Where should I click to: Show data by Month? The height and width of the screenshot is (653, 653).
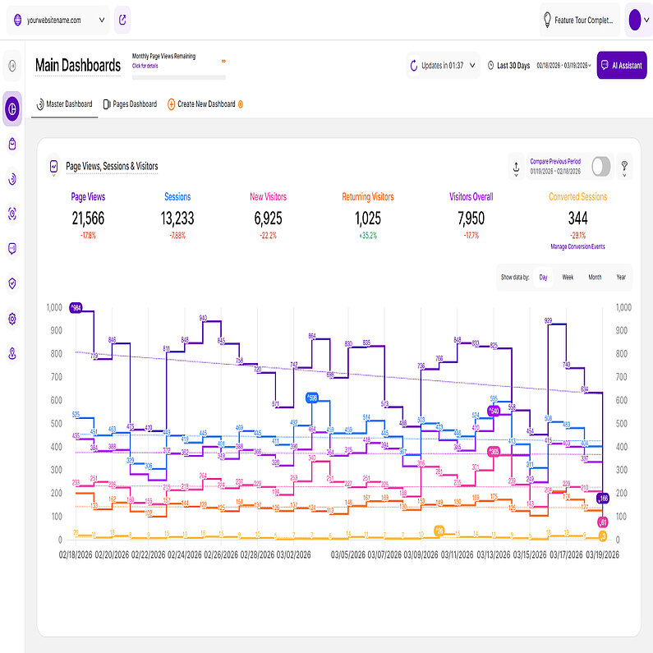click(595, 278)
